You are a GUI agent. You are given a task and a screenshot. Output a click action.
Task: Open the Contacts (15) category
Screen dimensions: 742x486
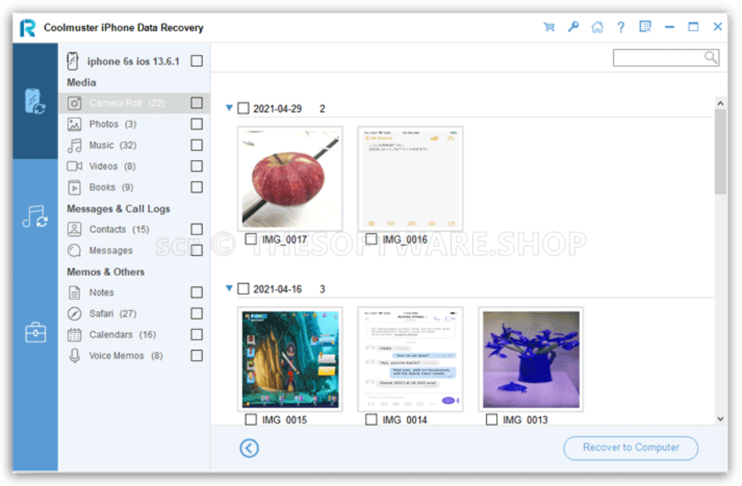pyautogui.click(x=120, y=229)
